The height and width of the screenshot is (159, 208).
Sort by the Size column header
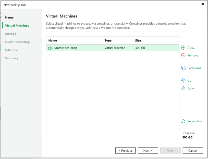point(138,40)
